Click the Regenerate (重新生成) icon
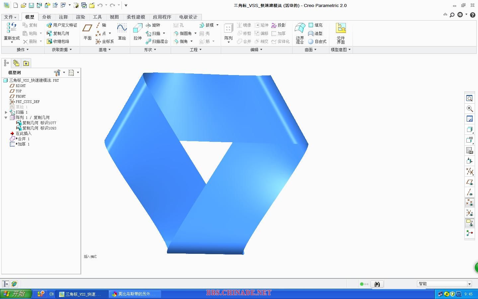Viewport: 478px width, 299px height. 12,28
